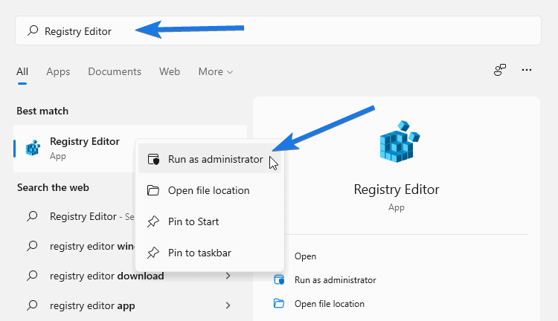Expand arrow for registry editor download suggestion
The width and height of the screenshot is (558, 321).
tap(228, 276)
